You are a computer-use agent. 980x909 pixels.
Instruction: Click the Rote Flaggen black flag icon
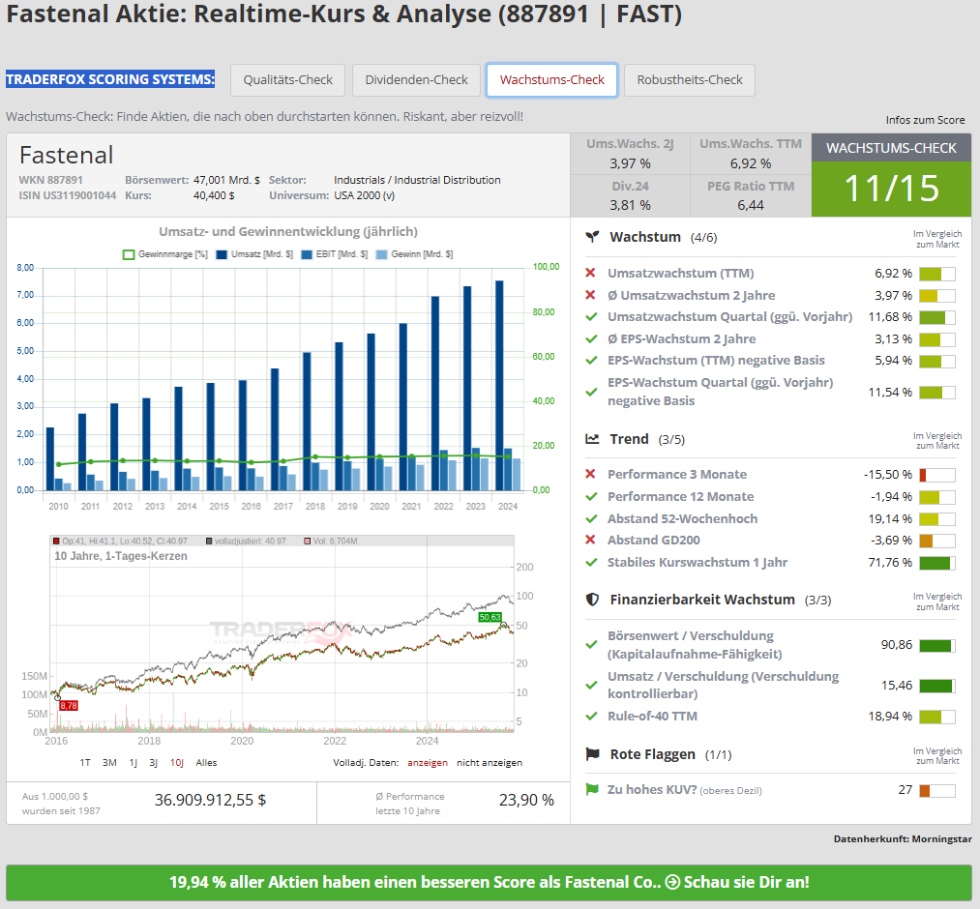(592, 754)
